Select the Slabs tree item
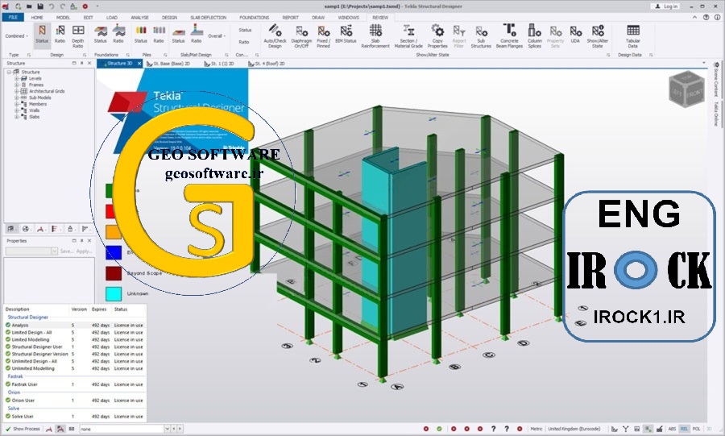The width and height of the screenshot is (725, 436). click(x=34, y=117)
